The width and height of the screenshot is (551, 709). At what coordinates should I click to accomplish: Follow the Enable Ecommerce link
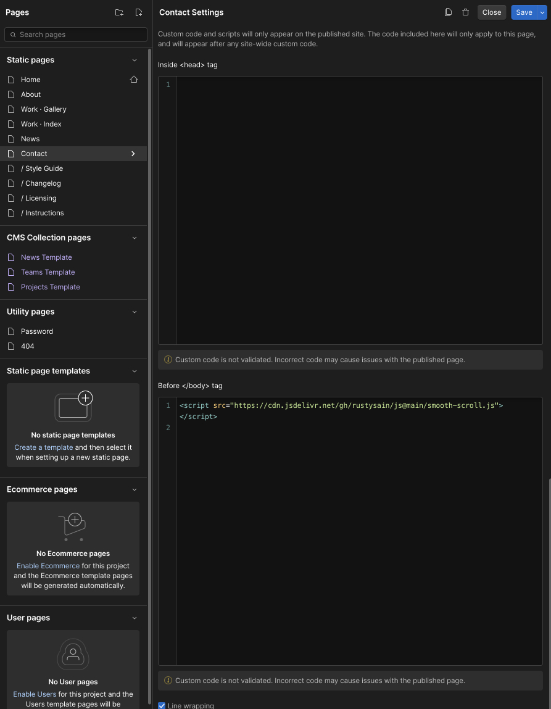pyautogui.click(x=48, y=566)
